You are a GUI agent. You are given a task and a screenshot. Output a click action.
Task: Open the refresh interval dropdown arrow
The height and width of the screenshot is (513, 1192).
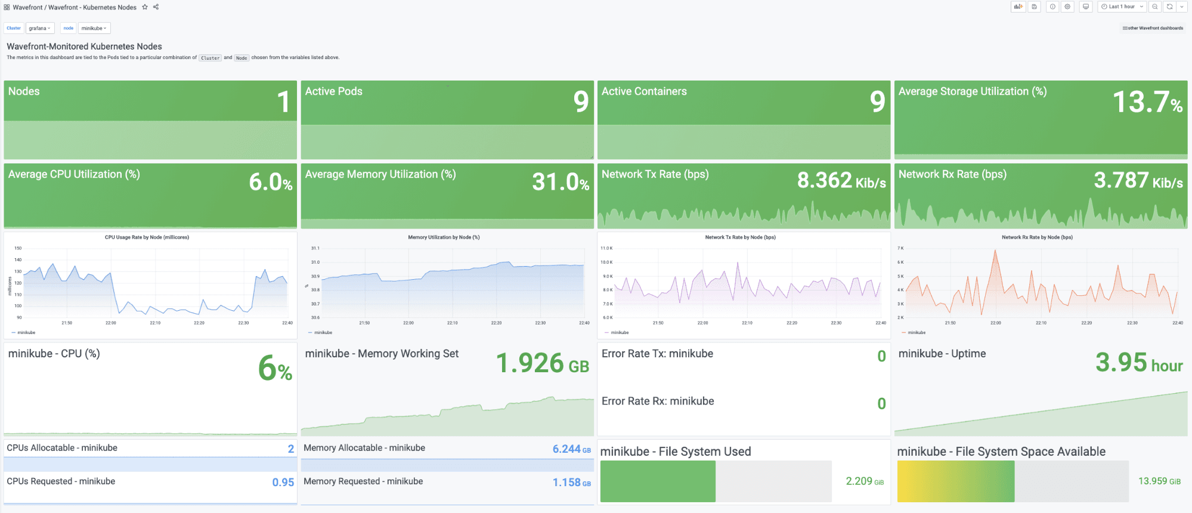point(1181,7)
